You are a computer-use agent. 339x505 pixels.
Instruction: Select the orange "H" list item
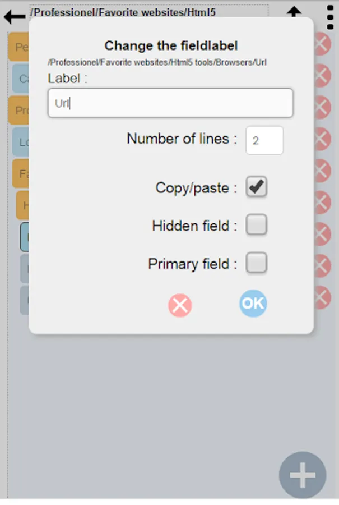coord(23,205)
